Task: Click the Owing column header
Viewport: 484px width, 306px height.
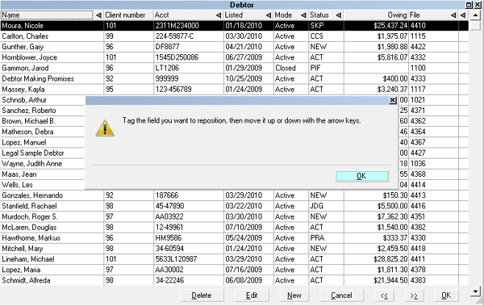Action: pos(397,15)
